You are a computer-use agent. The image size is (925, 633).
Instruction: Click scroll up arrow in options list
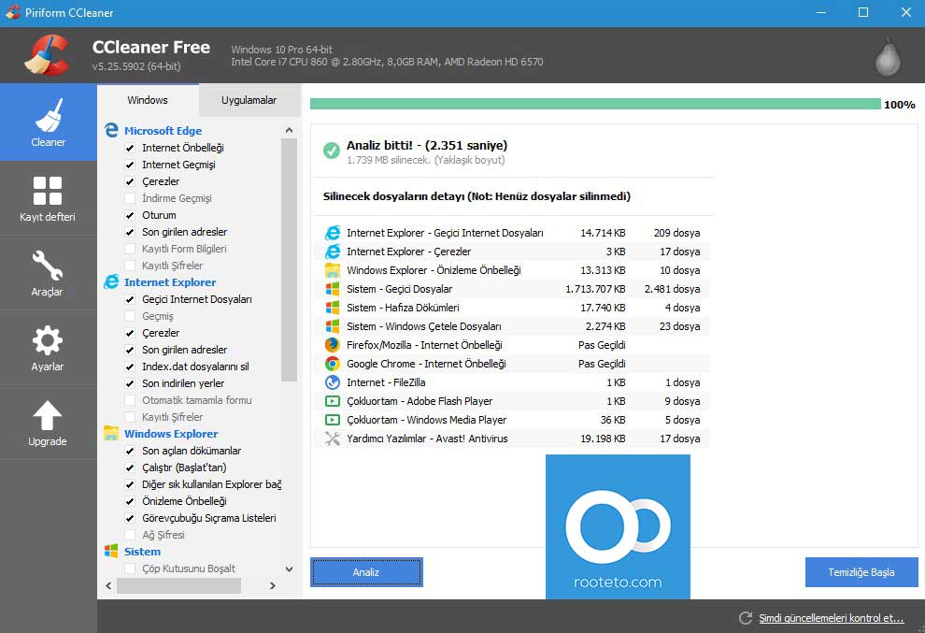(289, 130)
